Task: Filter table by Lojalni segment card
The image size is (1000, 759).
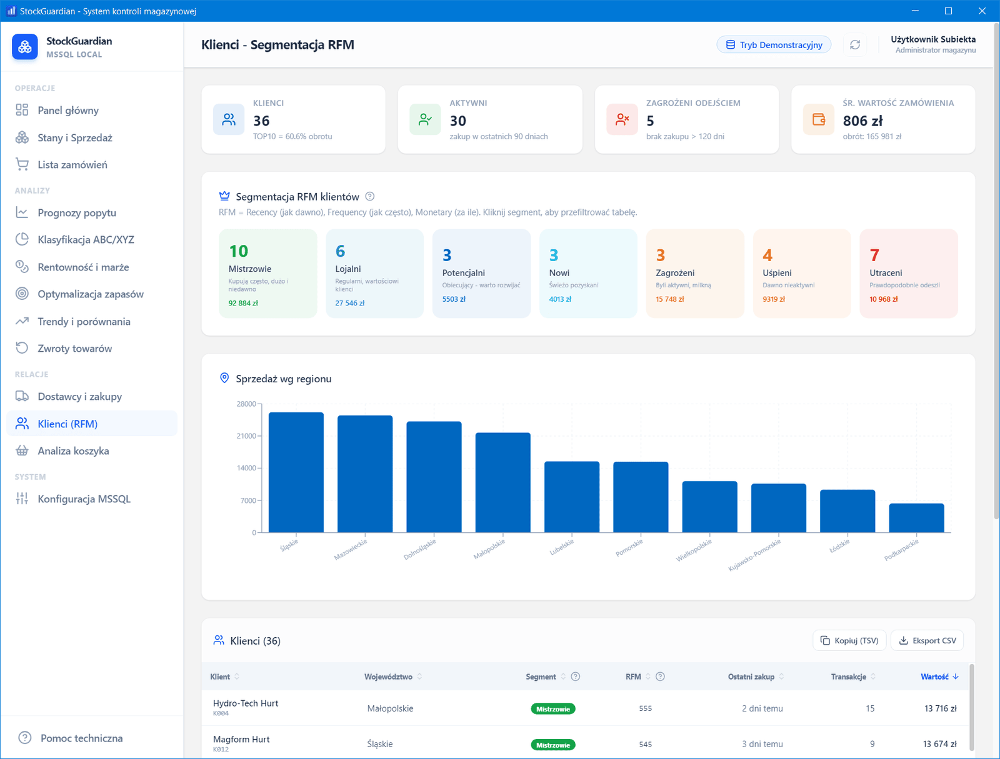Action: tap(374, 274)
